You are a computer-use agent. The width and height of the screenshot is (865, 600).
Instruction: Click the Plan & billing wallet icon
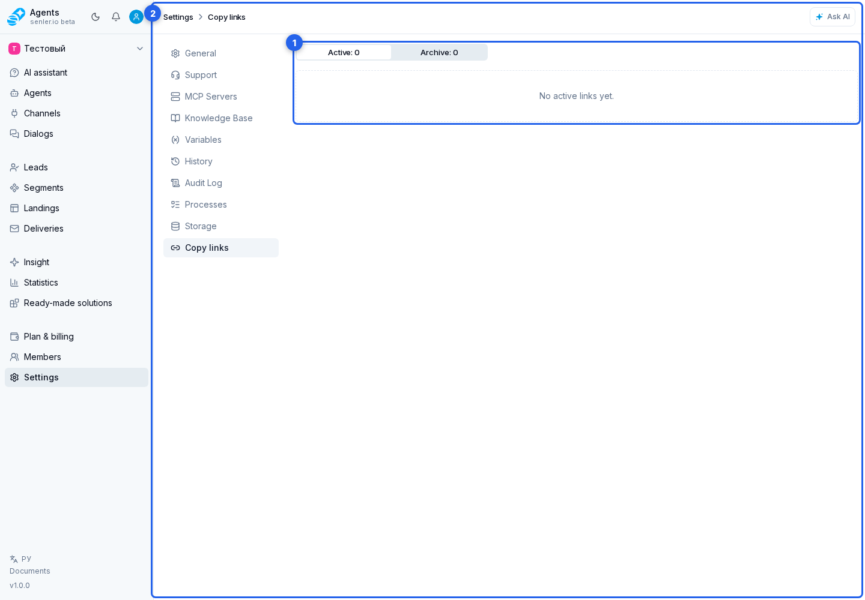point(14,337)
